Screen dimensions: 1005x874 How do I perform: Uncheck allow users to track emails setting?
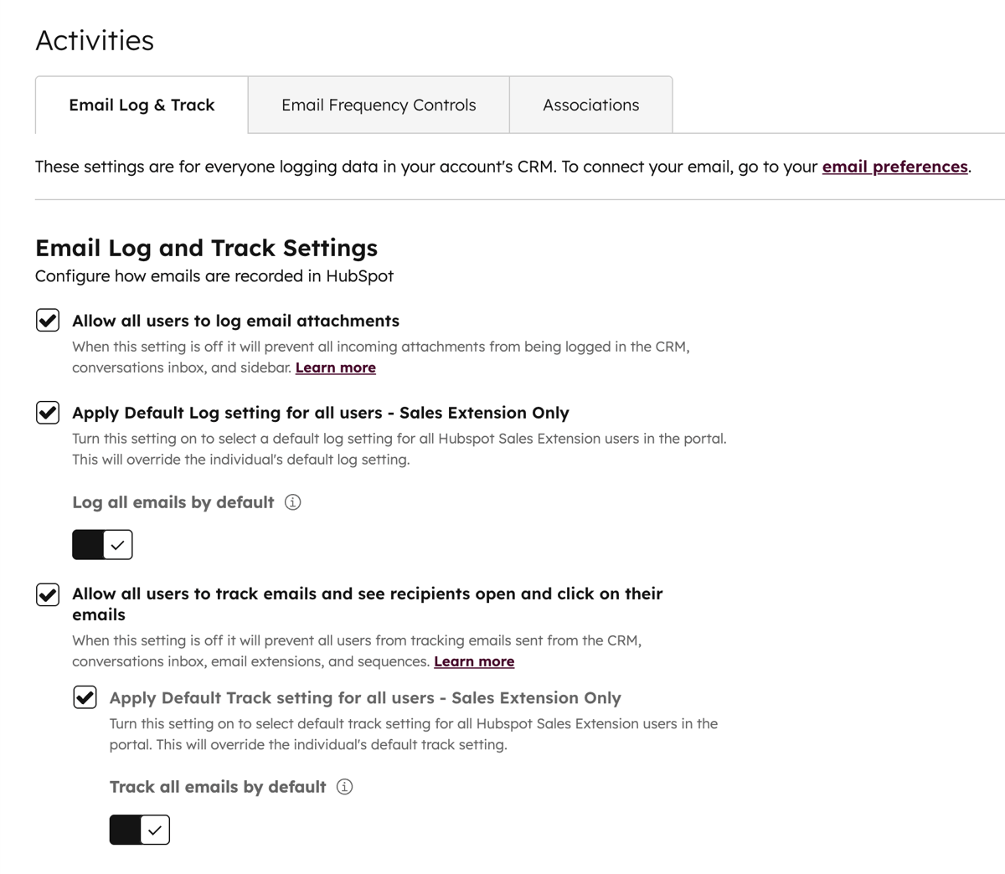point(48,594)
